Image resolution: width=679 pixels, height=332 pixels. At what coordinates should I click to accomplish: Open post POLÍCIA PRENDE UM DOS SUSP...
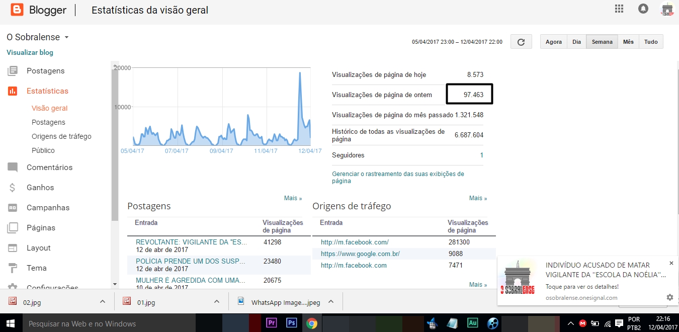pyautogui.click(x=191, y=261)
